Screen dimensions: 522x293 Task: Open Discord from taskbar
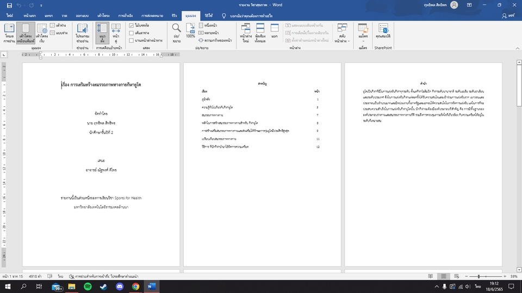(x=120, y=286)
